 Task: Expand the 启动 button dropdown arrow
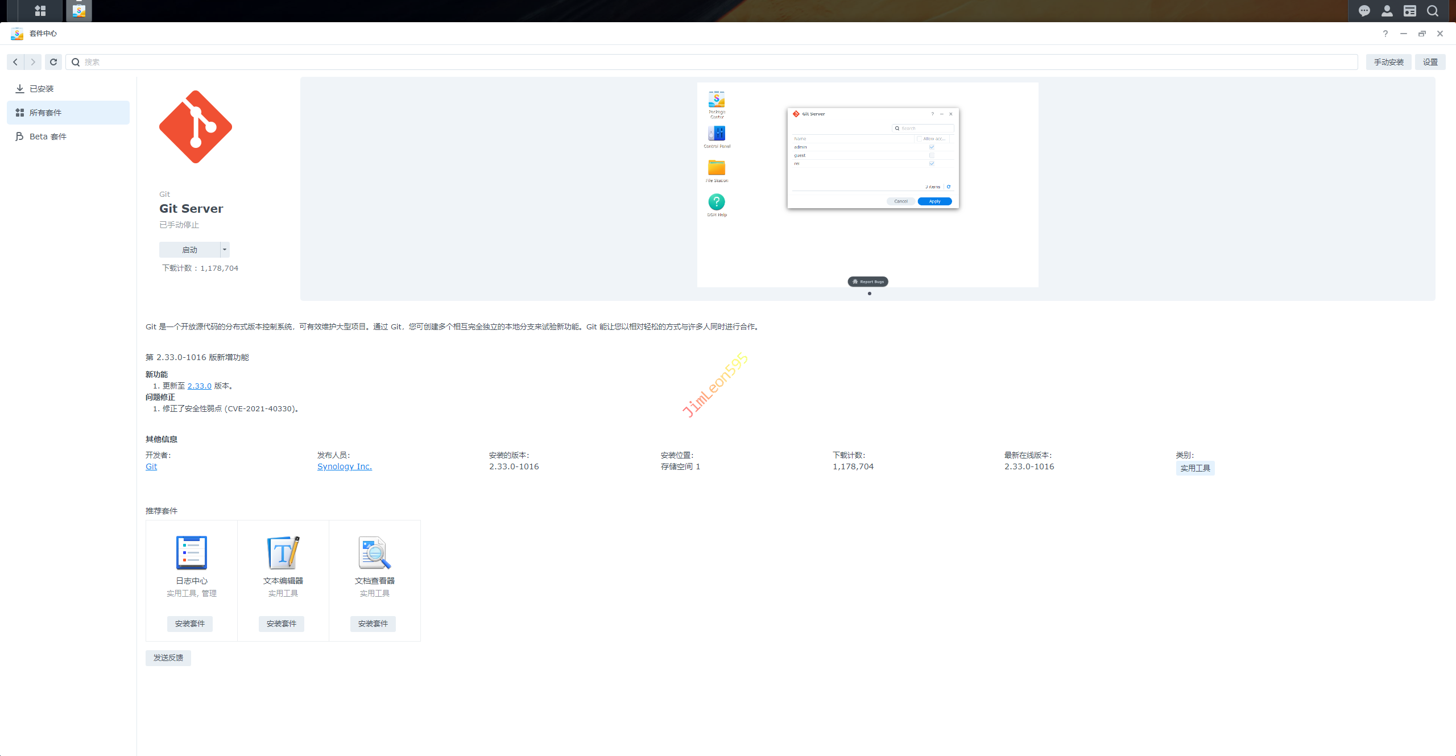225,250
